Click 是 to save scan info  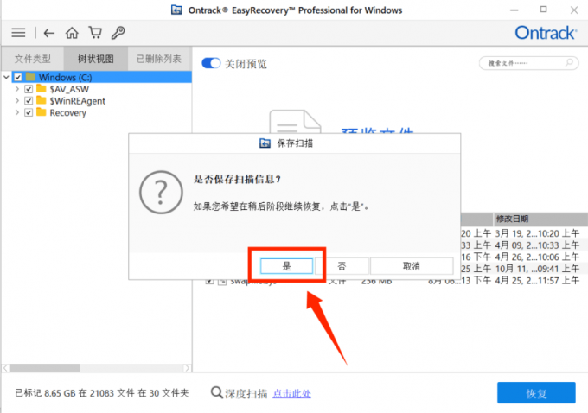pos(286,266)
